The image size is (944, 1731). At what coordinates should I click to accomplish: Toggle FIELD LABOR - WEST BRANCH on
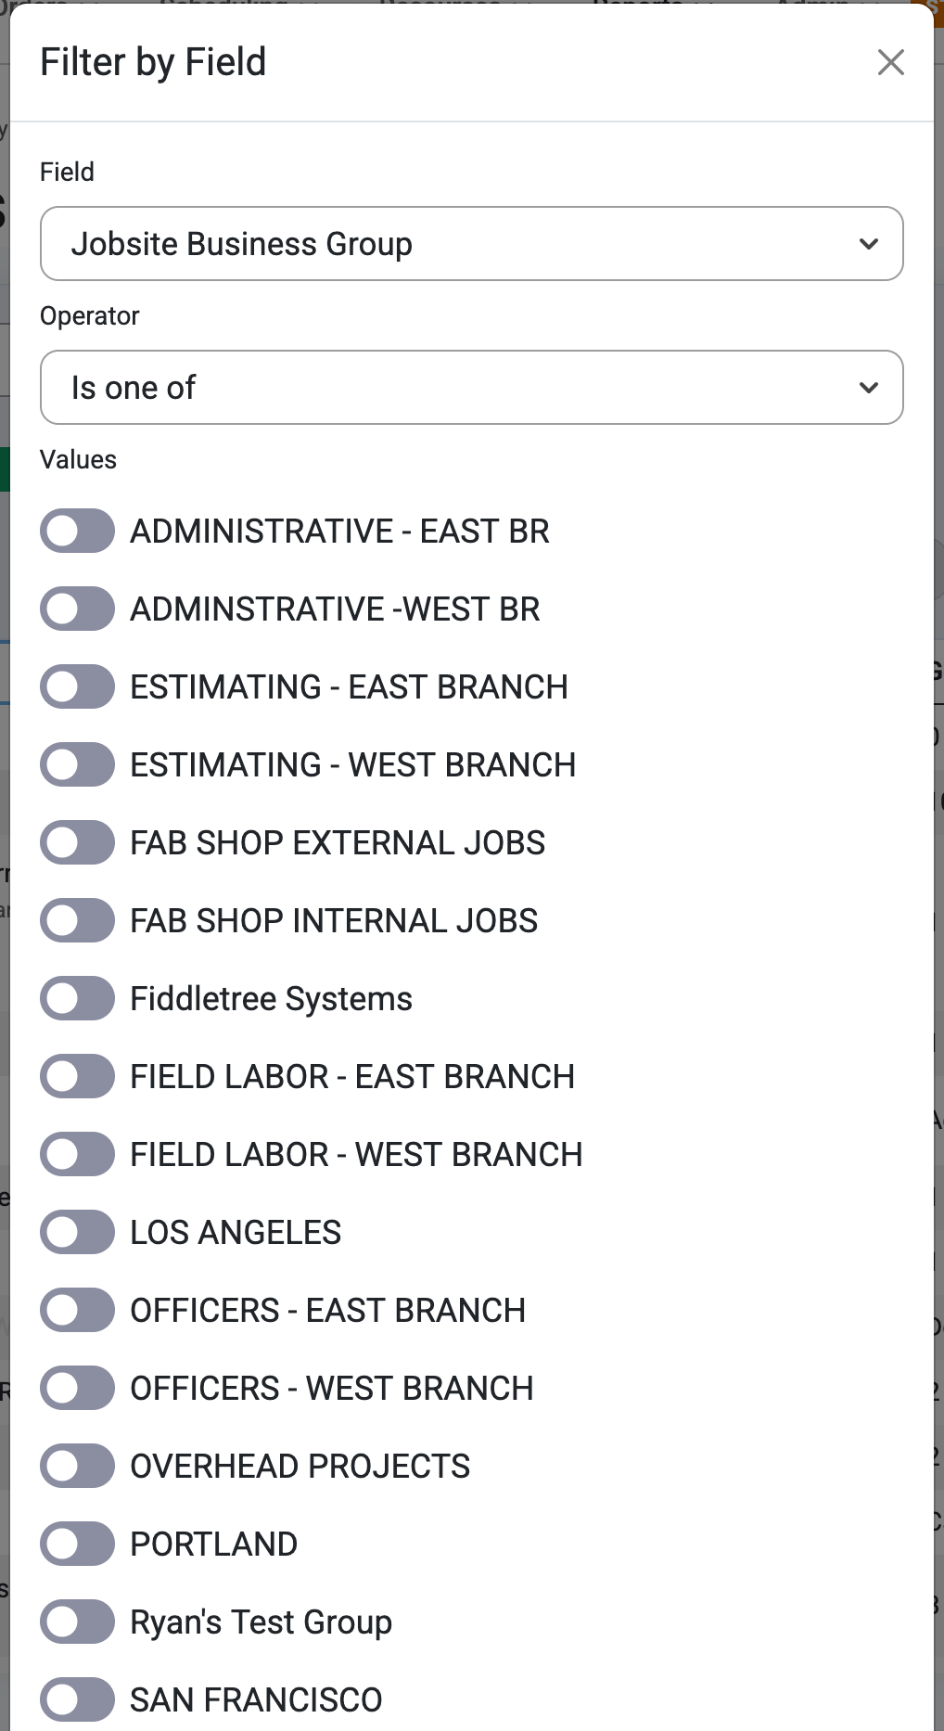[x=77, y=1154]
